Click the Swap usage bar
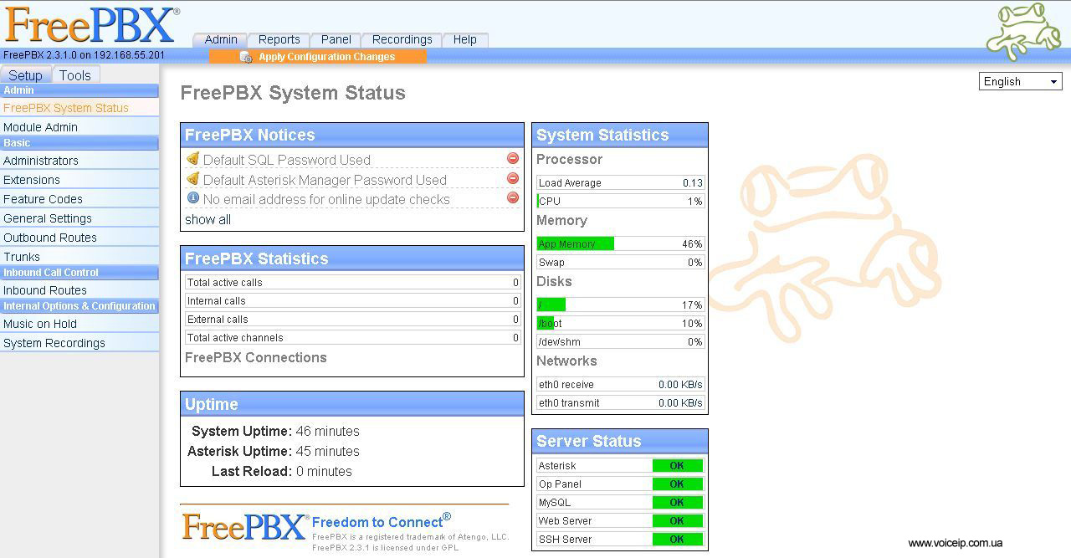The image size is (1071, 558). (x=620, y=262)
